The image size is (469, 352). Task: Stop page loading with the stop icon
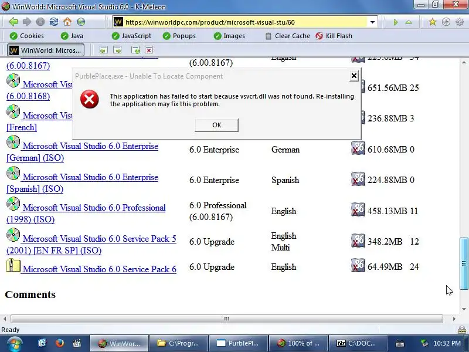(x=40, y=22)
